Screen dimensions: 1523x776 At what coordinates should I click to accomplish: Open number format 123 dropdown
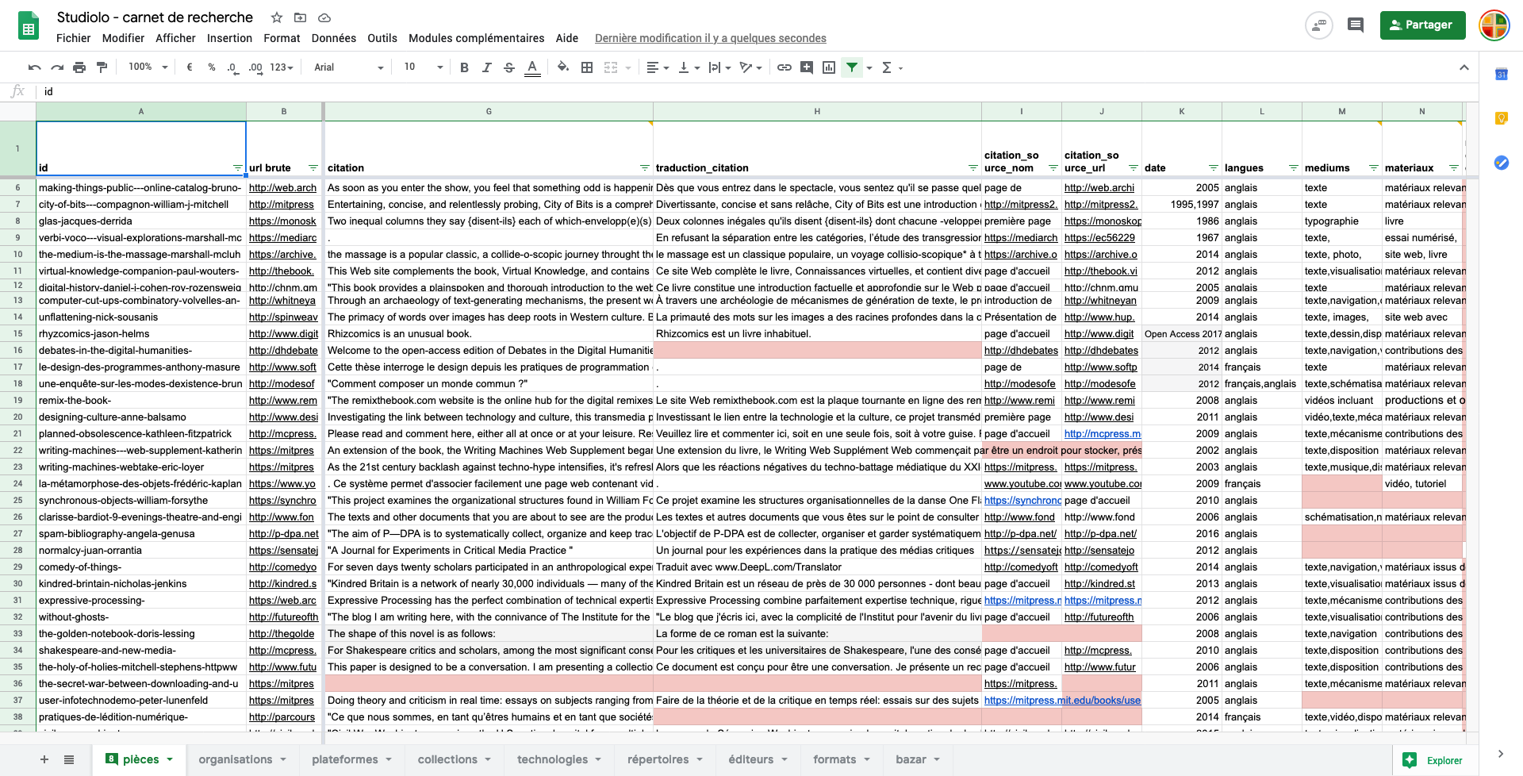click(x=282, y=67)
